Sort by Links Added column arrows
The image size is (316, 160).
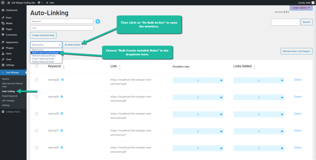point(254,67)
